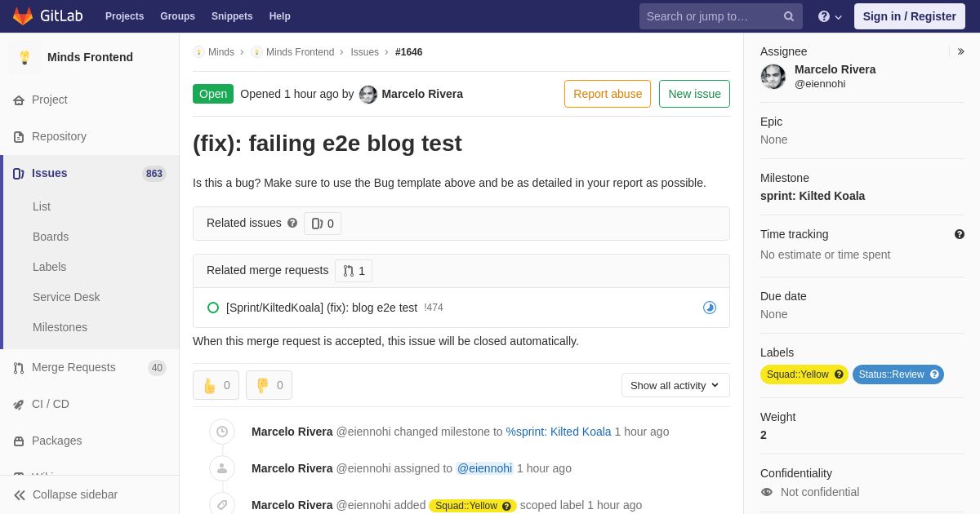
Task: Click the New issue button
Action: pos(694,94)
